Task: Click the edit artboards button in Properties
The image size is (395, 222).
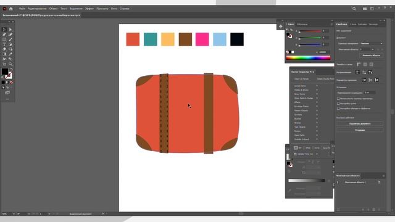Action: click(x=372, y=55)
